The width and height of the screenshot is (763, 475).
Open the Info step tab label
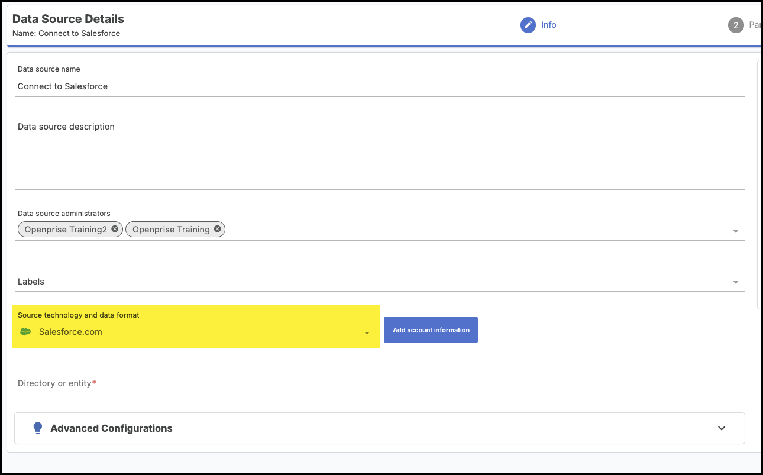point(549,25)
